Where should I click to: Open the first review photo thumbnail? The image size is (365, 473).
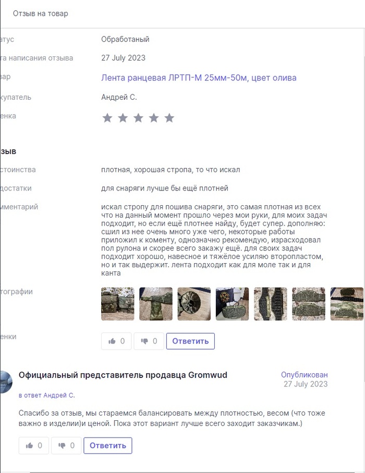tap(117, 304)
